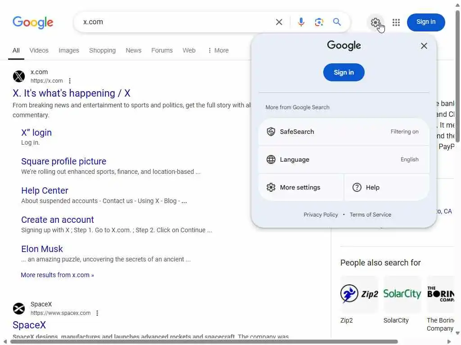
Task: Expand the More search filters menu
Action: 218,50
